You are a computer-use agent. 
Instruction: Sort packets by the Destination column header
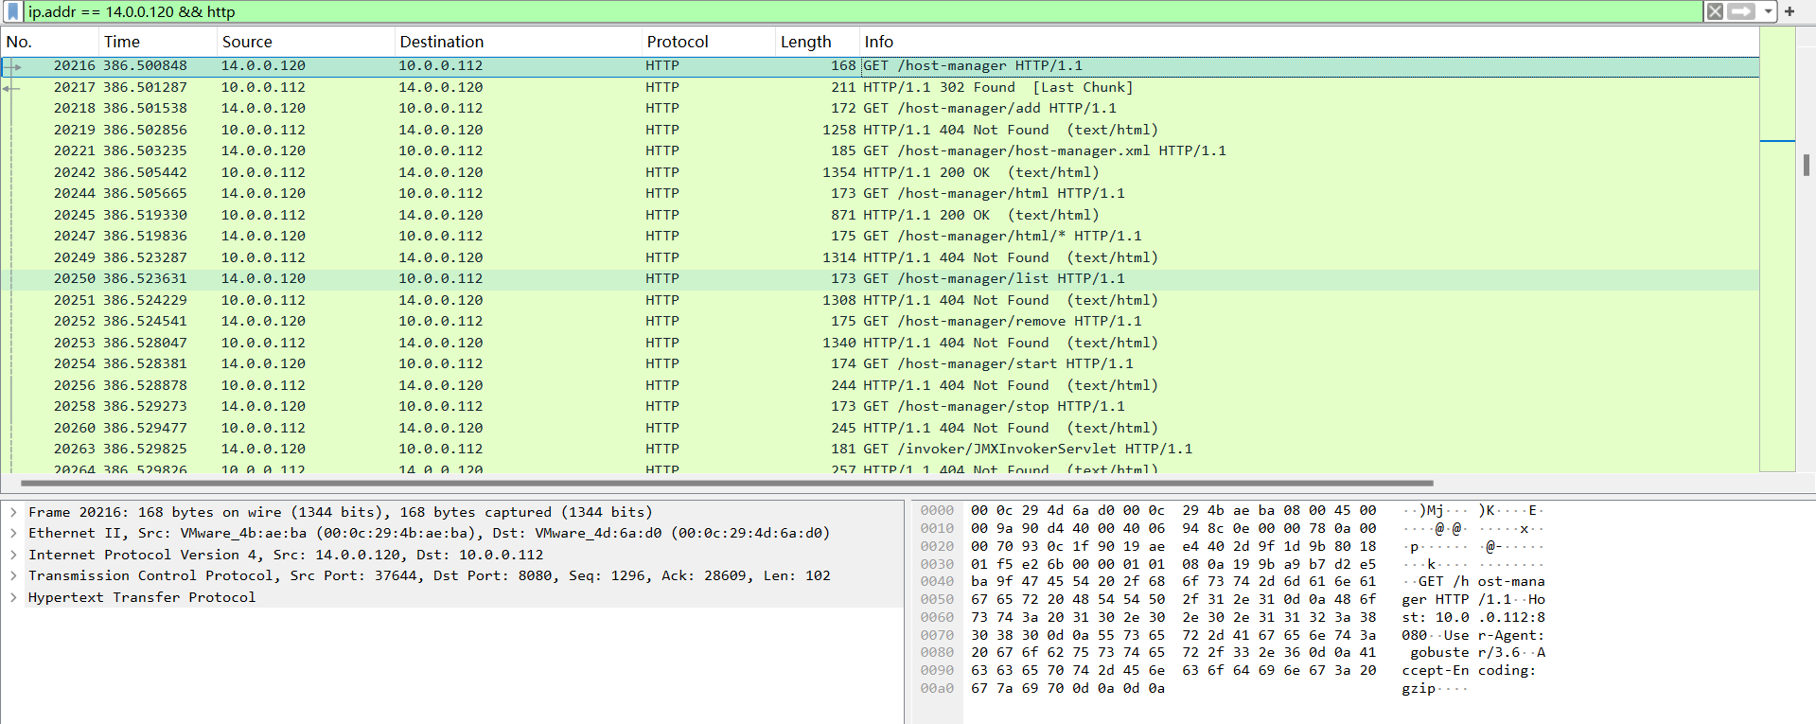pos(518,42)
